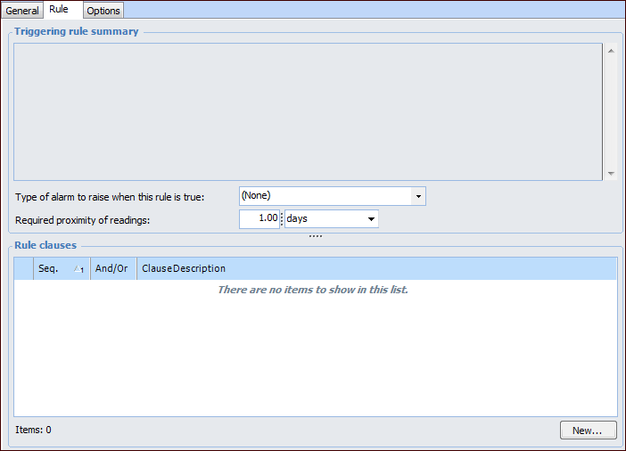This screenshot has width=626, height=451.
Task: Click the 'There are no items to show' message
Action: 313,290
